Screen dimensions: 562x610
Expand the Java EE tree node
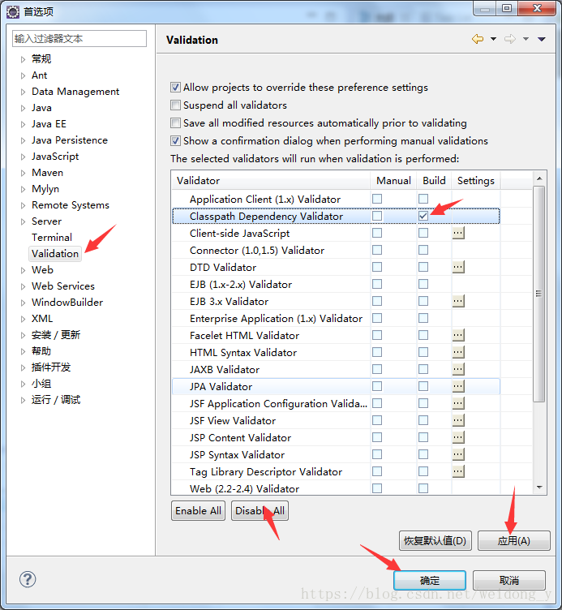(23, 124)
